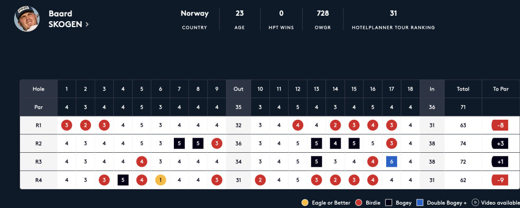The image size is (520, 208).
Task: Click the R1 -8 to-par badge
Action: click(x=500, y=126)
